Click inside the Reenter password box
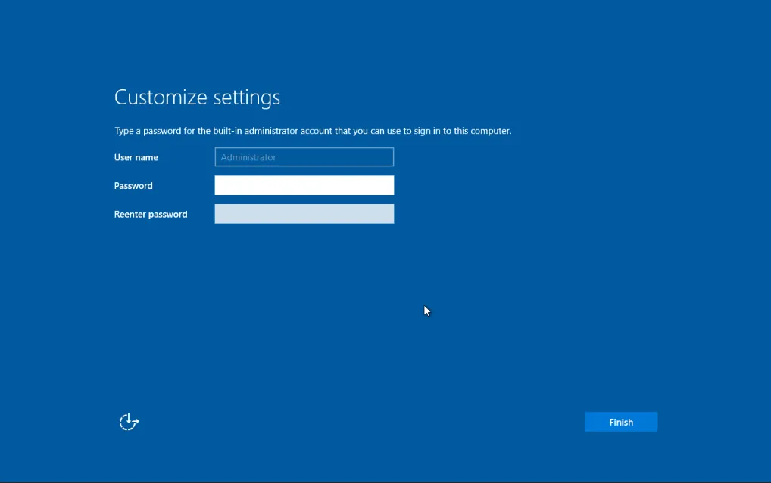The width and height of the screenshot is (771, 483). coord(304,214)
